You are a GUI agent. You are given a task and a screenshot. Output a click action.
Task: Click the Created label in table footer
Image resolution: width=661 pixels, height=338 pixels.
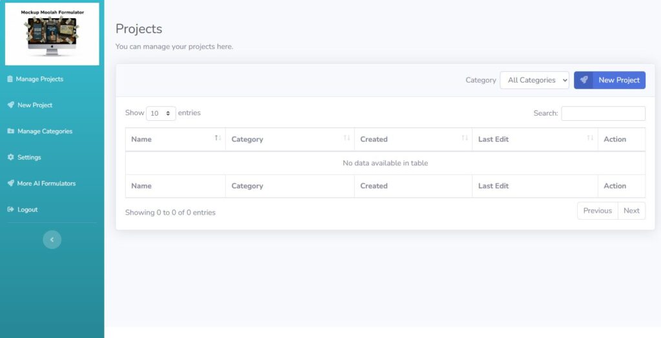coord(374,185)
